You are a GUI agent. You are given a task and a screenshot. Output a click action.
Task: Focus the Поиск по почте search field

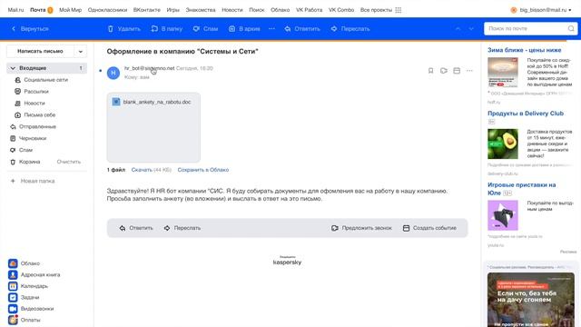(x=527, y=28)
